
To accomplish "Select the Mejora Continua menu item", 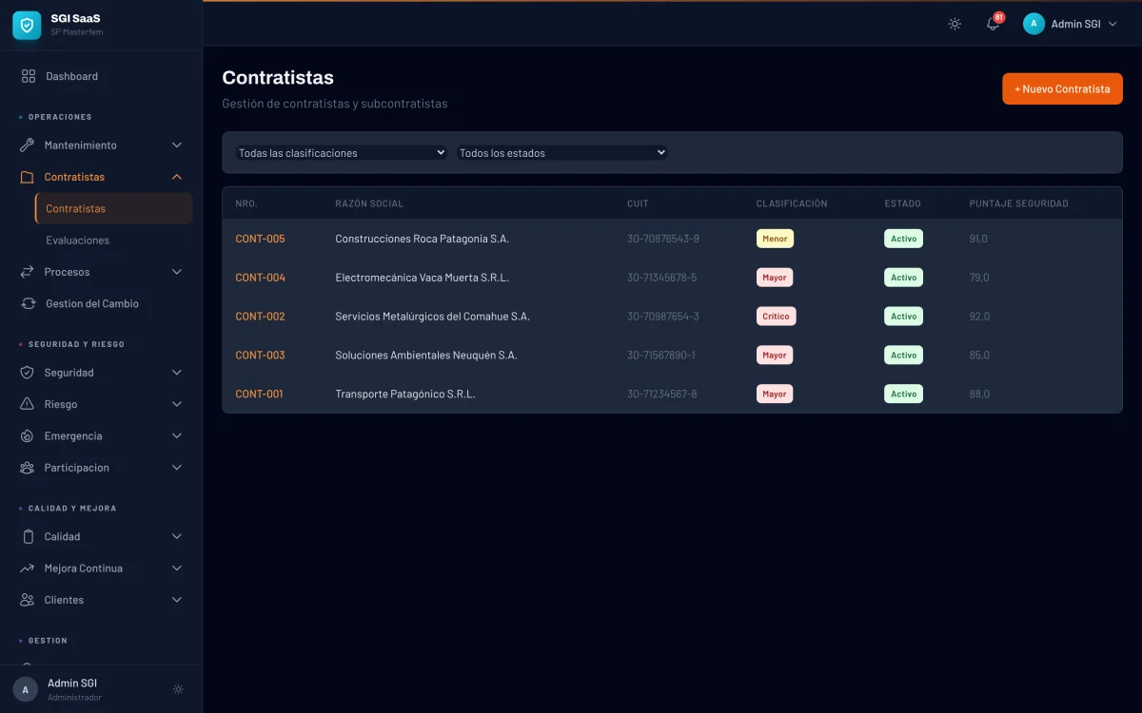I will pos(84,568).
